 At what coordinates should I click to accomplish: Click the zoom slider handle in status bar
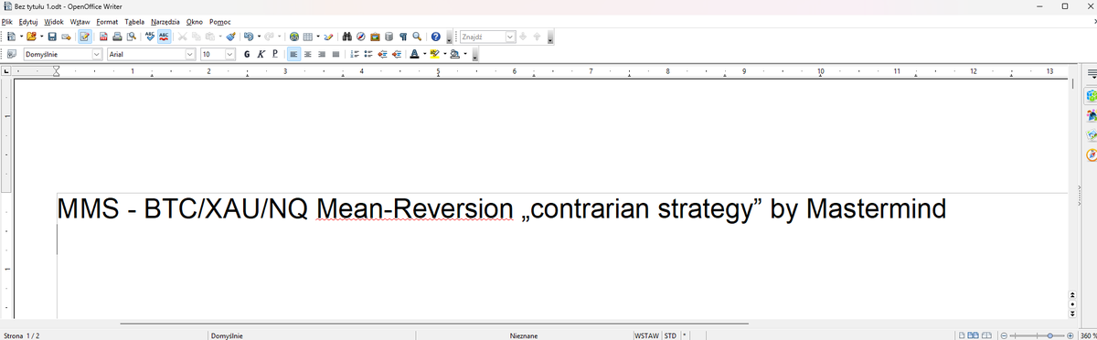tap(1049, 335)
